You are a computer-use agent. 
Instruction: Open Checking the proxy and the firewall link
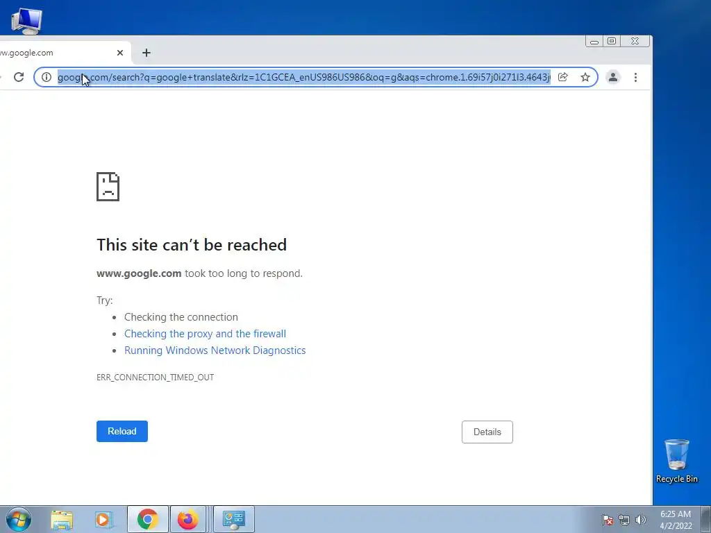[205, 334]
